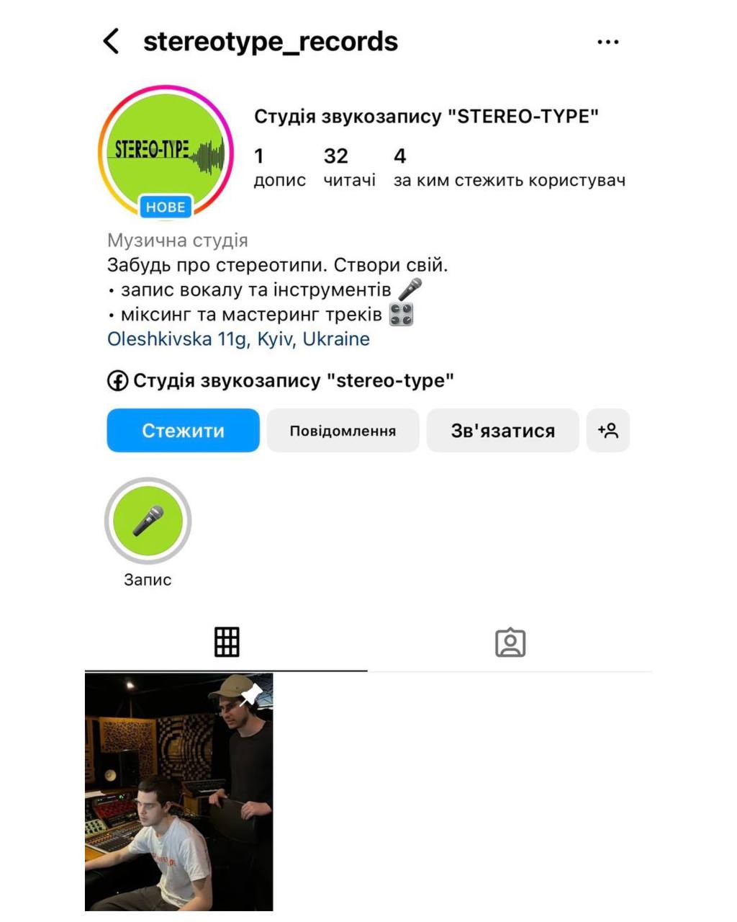Viewport: 737px width, 922px height.
Task: Open the Запис story highlight
Action: click(148, 520)
